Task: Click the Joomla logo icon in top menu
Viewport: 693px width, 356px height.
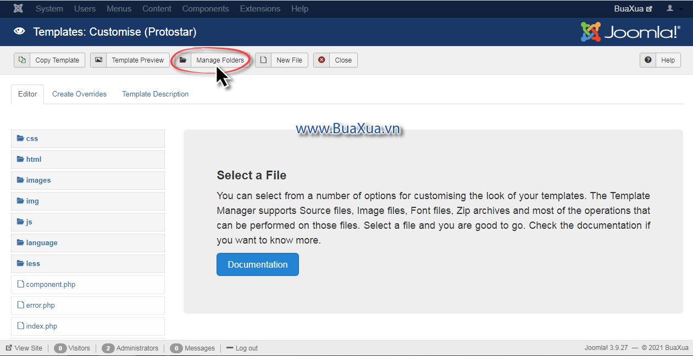Action: (x=18, y=8)
